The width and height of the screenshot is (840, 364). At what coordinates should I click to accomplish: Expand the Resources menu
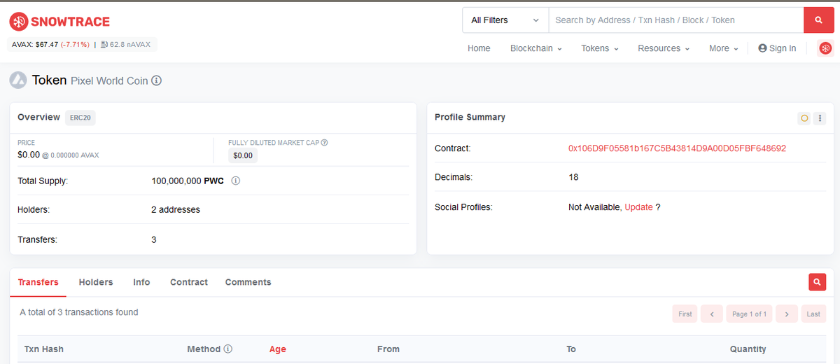[x=664, y=48]
